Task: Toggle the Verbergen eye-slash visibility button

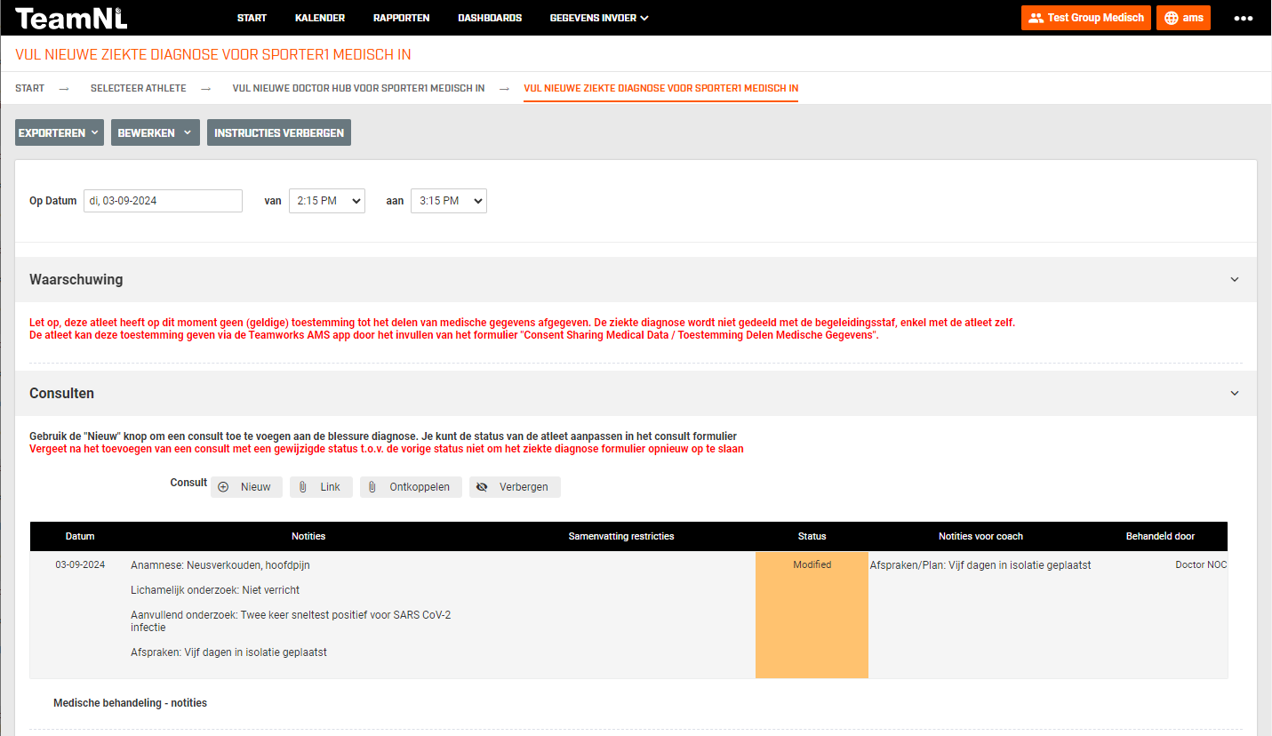Action: pos(483,487)
